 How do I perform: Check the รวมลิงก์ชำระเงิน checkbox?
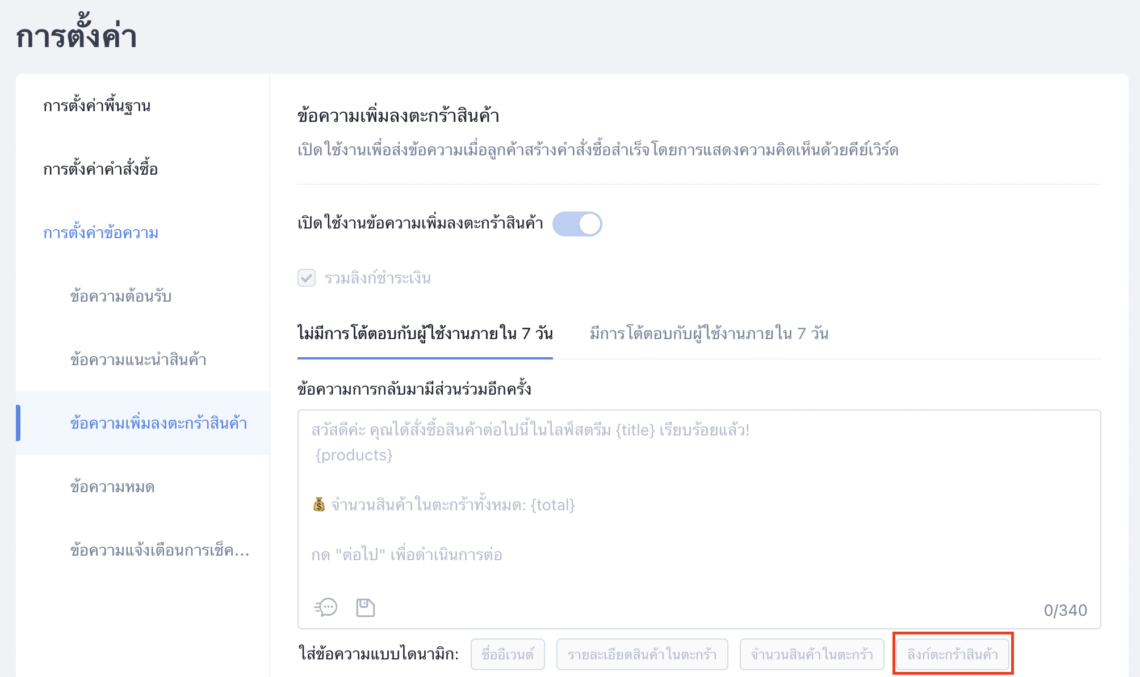pyautogui.click(x=307, y=278)
